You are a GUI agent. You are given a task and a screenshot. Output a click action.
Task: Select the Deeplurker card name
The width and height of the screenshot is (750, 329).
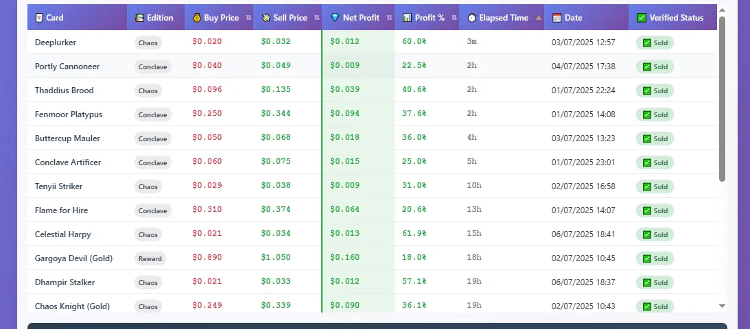(56, 42)
